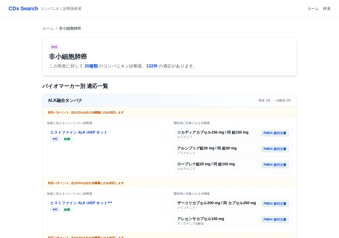Click the 対応パターン 1 banner text

point(86,112)
